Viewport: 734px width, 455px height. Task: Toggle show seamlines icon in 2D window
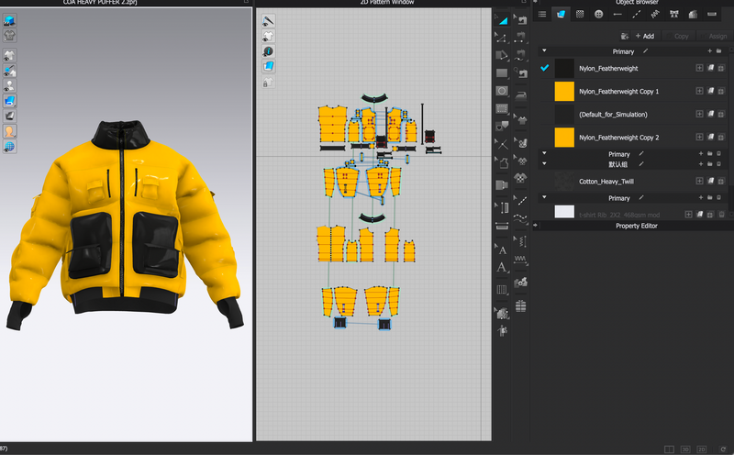coord(268,20)
